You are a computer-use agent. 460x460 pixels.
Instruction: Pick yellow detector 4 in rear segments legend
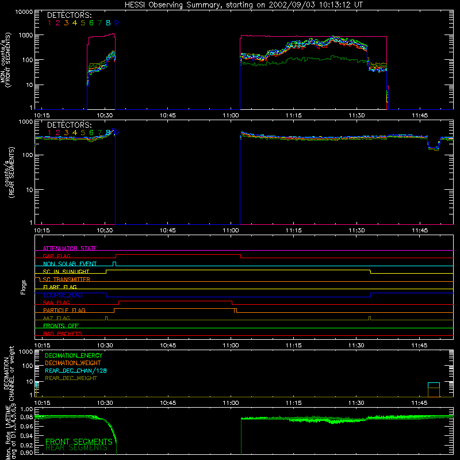pos(75,133)
